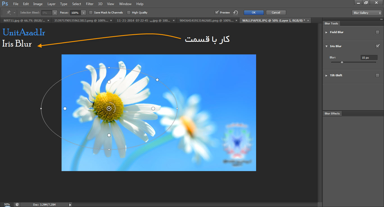Click the diamond roundness handle on the ellipse
This screenshot has height=207, width=384.
pyautogui.click(x=157, y=80)
